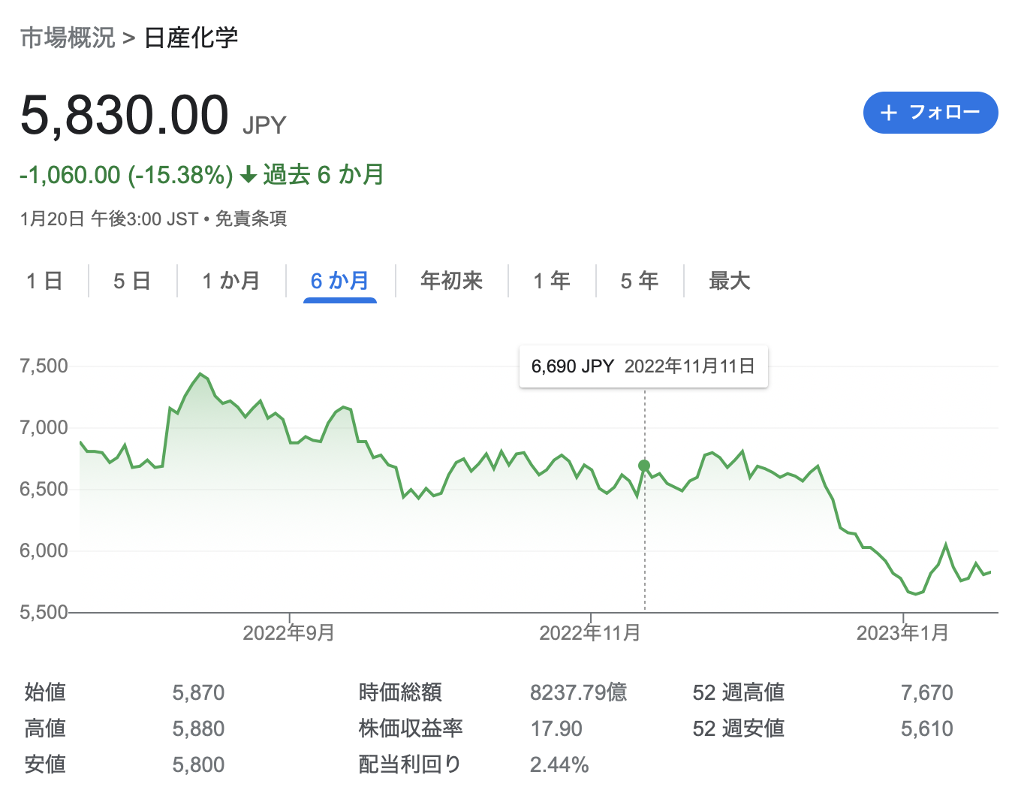Viewport: 1015px width, 790px height.
Task: Switch to the 5 日 range tab
Action: [x=132, y=281]
